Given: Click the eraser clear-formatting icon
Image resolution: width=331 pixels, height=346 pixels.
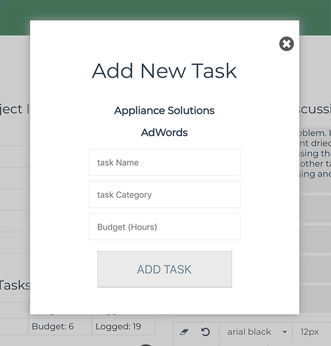Looking at the screenshot, I should tap(184, 332).
